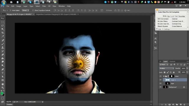Click the Add layer mask icon
The width and height of the screenshot is (189, 106).
(x=170, y=105)
